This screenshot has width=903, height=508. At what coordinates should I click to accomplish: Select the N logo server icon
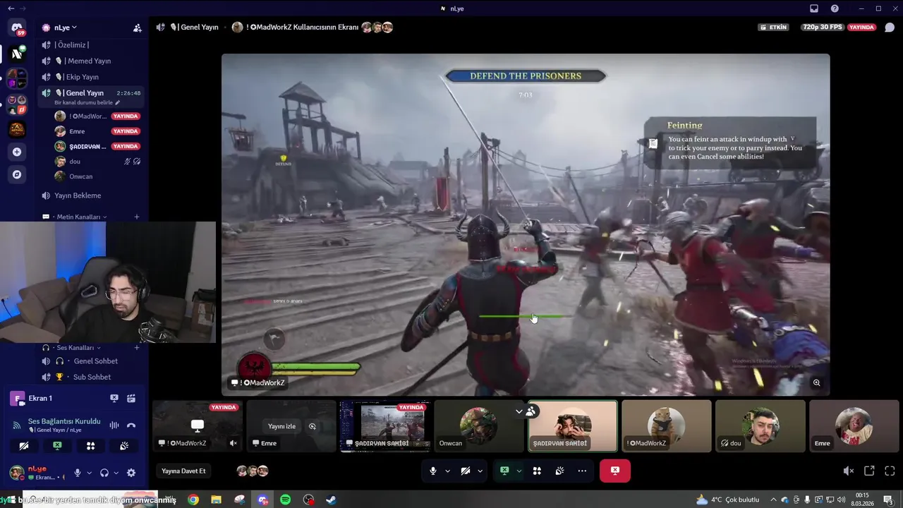click(17, 54)
